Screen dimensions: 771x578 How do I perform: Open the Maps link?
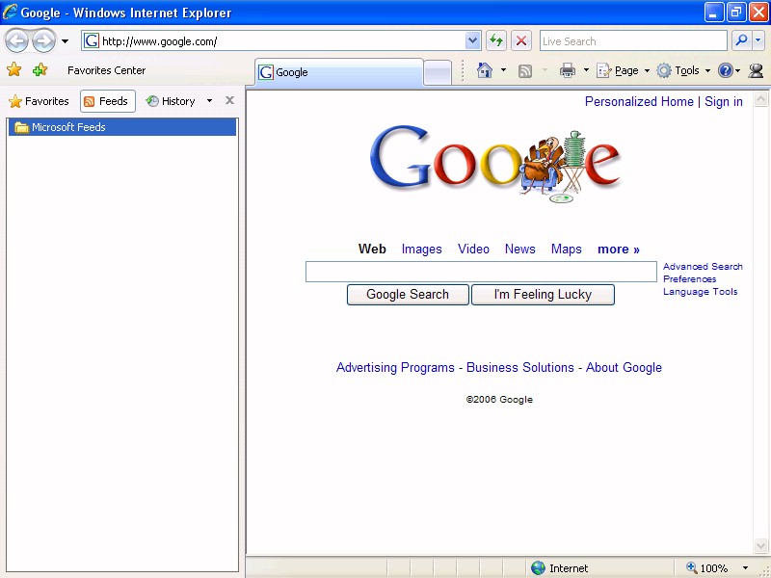(x=566, y=250)
